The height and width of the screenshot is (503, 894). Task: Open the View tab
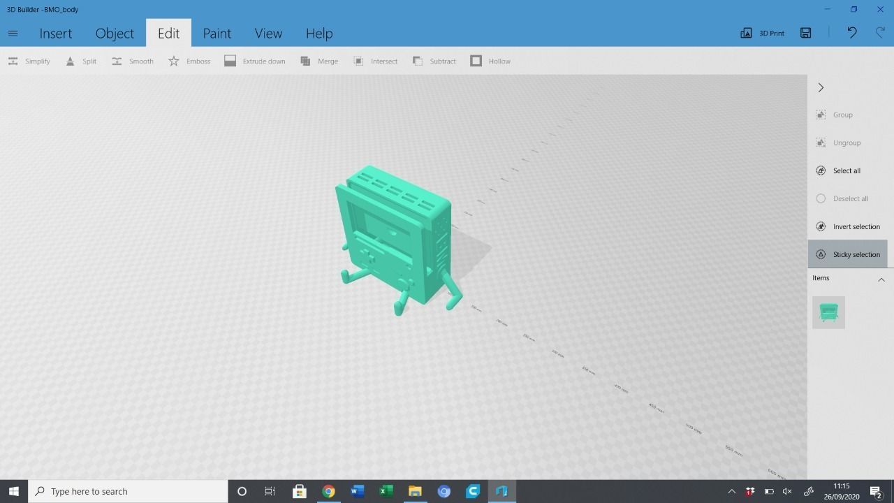point(268,33)
